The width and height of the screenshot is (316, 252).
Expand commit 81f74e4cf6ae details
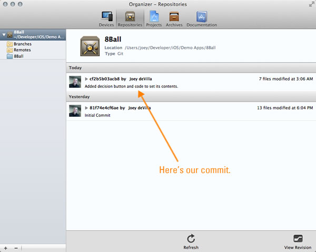coord(86,108)
